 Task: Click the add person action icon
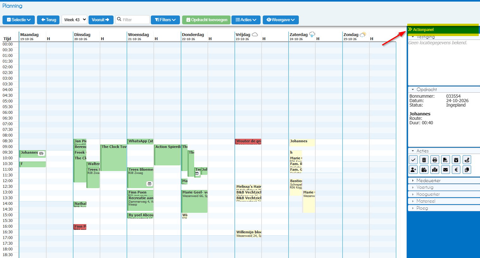click(413, 170)
